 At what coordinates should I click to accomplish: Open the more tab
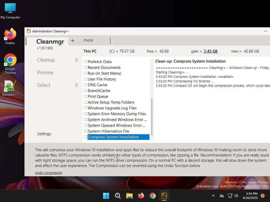click(x=88, y=40)
